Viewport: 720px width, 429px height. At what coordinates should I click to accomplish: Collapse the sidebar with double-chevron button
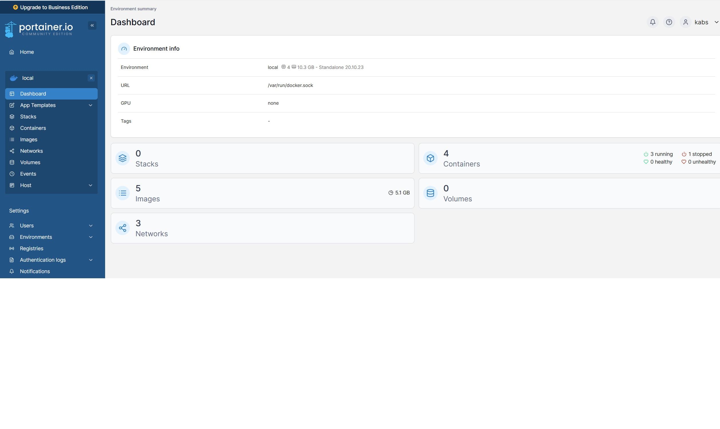pos(92,25)
